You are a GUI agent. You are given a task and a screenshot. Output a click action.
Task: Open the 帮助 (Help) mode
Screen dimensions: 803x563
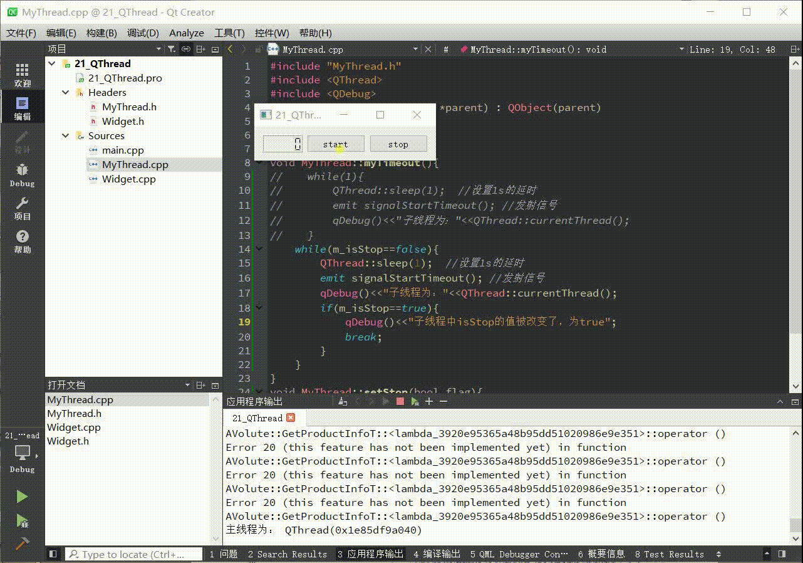pos(23,241)
